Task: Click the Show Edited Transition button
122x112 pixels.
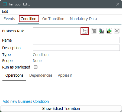Action: 61,108
